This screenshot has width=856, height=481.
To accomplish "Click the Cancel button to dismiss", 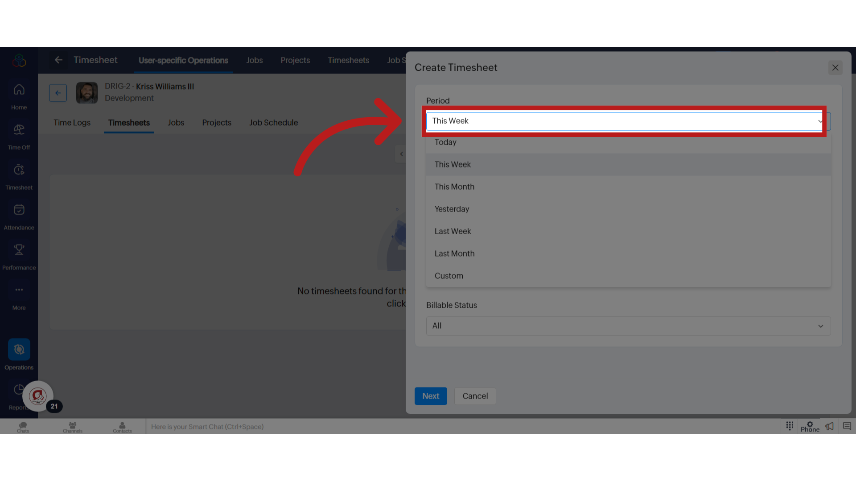I will point(475,396).
